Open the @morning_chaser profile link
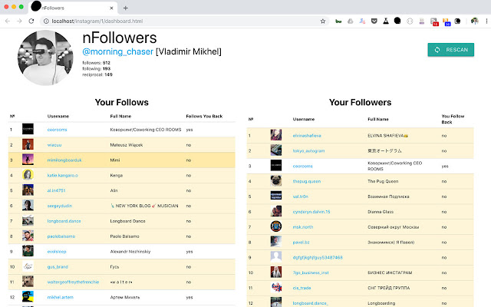Image resolution: width=491 pixels, height=307 pixels. 117,51
